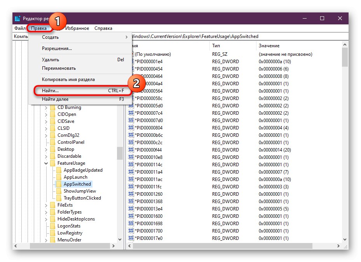Collapse the FeatureUsage key

(46, 163)
